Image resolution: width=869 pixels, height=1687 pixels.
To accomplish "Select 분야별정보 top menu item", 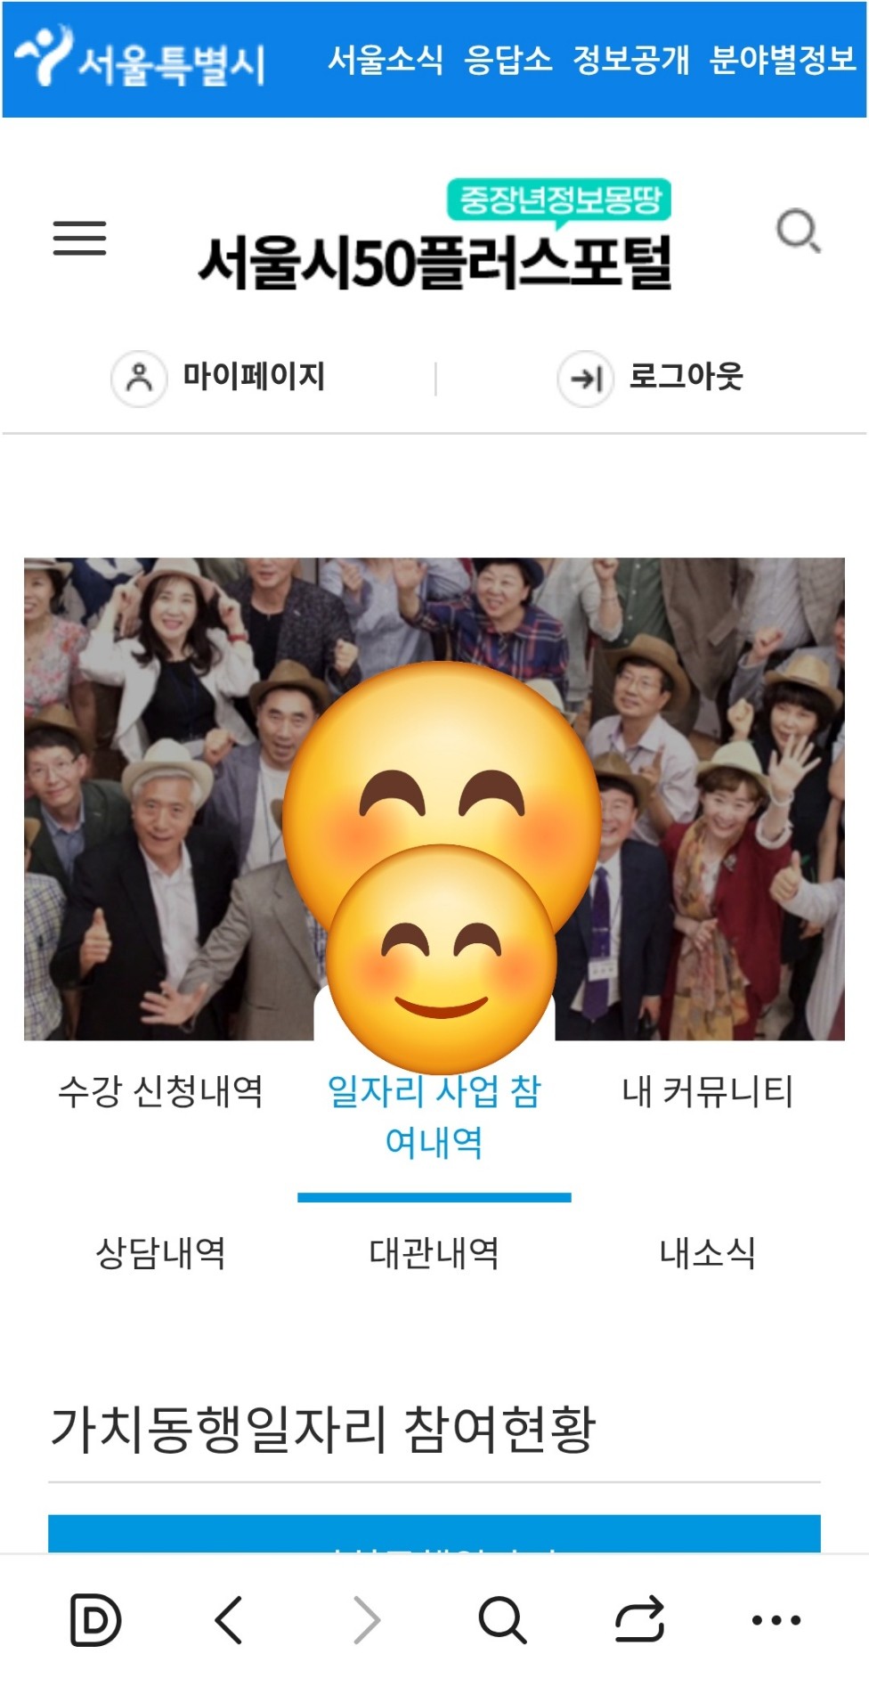I will point(783,60).
